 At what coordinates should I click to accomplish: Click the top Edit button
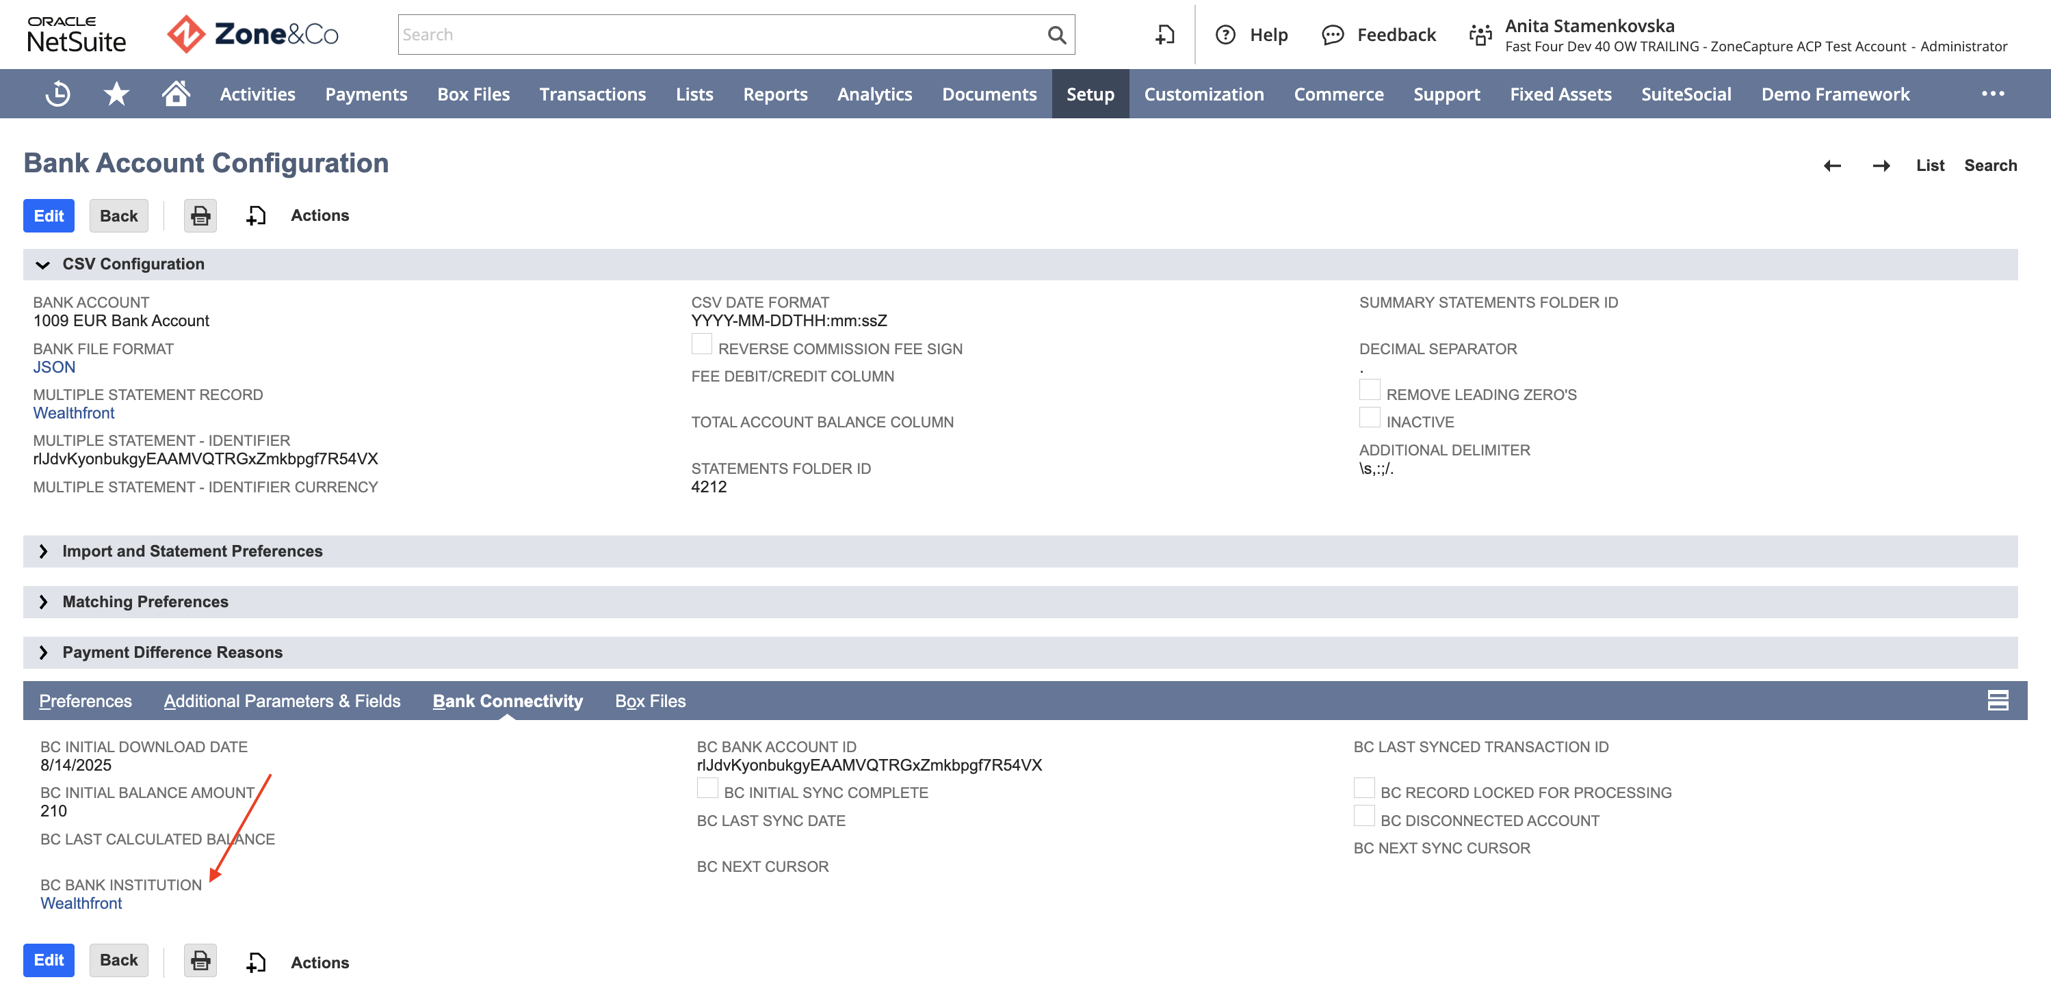[49, 215]
